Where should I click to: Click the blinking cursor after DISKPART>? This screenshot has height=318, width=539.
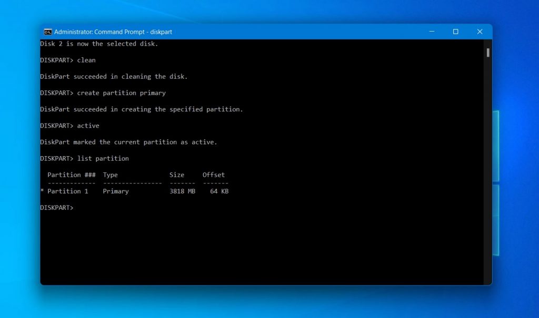tap(80, 207)
